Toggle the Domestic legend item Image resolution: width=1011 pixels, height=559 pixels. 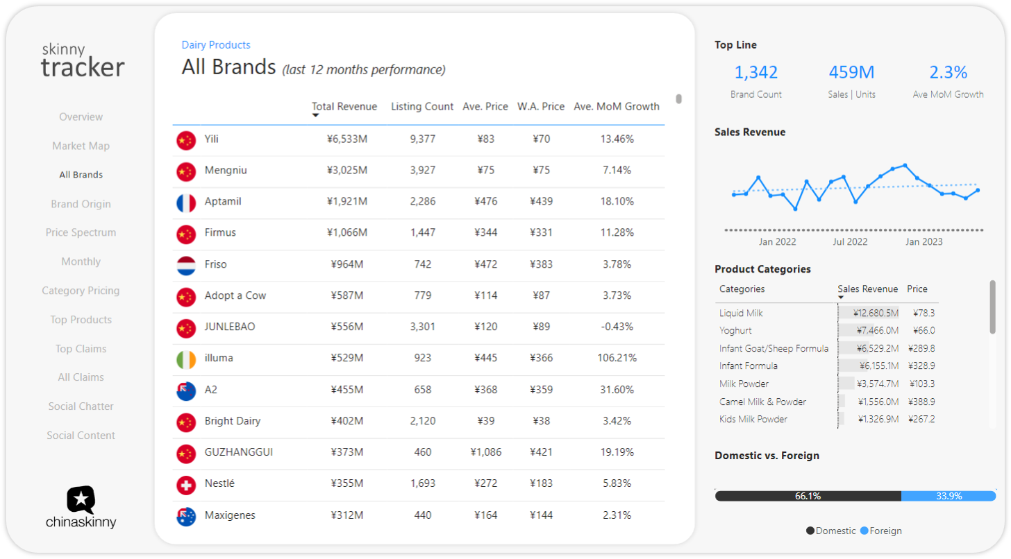(x=831, y=531)
